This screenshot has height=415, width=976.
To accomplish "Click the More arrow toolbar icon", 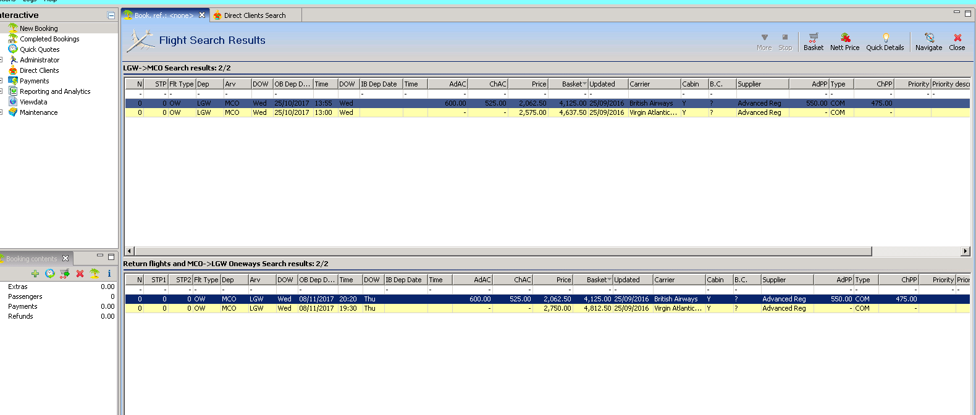I will [x=764, y=41].
